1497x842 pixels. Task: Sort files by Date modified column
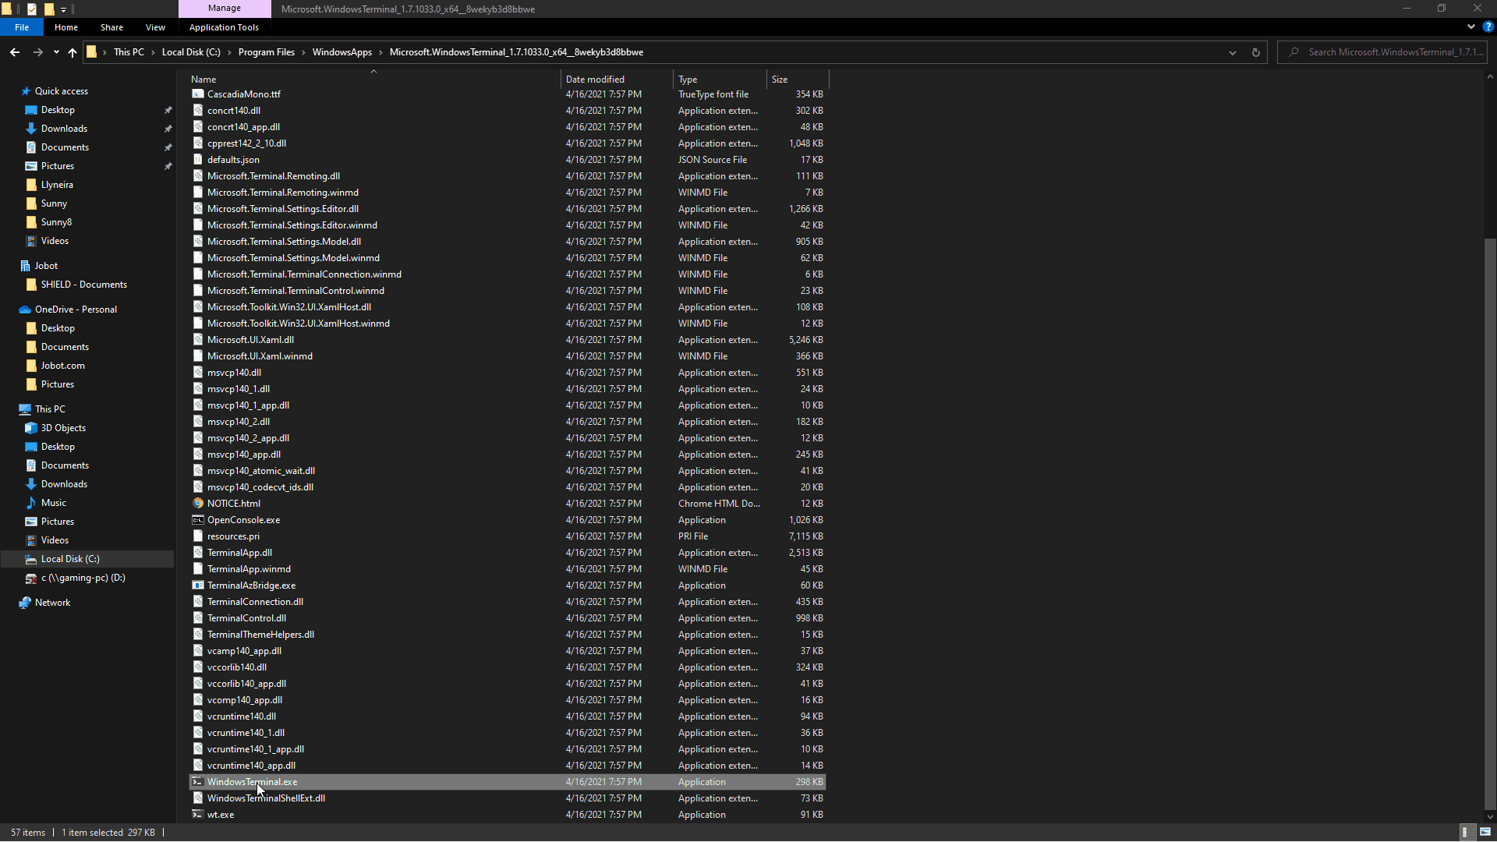595,80
